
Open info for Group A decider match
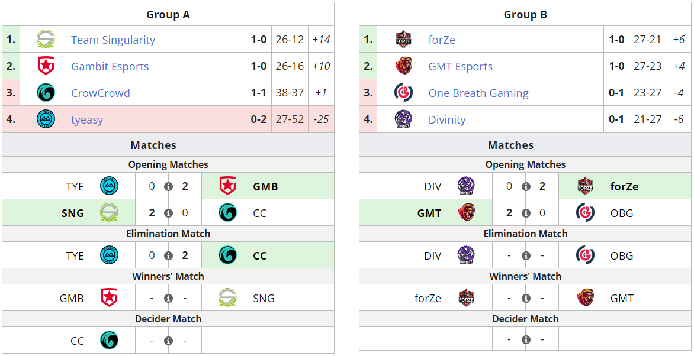pyautogui.click(x=168, y=341)
